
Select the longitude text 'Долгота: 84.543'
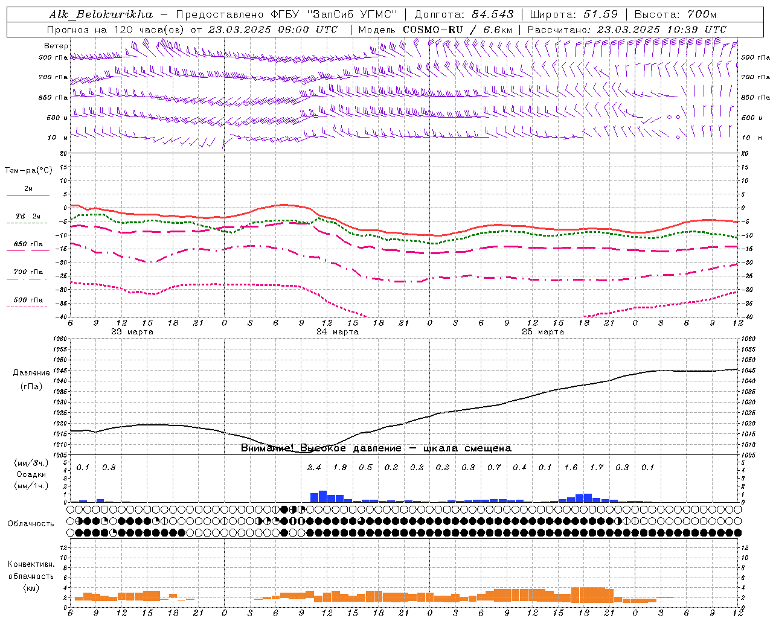click(464, 14)
